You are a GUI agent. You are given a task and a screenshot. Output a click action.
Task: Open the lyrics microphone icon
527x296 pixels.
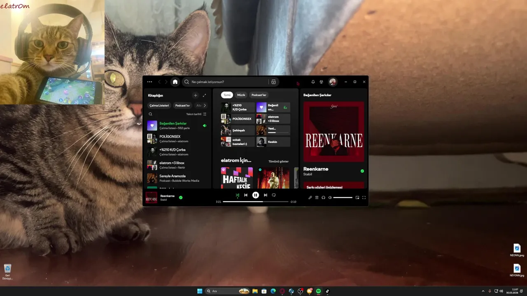click(x=310, y=197)
